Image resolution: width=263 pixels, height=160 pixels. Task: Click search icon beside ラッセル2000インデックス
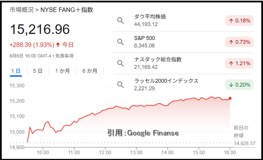click(120, 84)
